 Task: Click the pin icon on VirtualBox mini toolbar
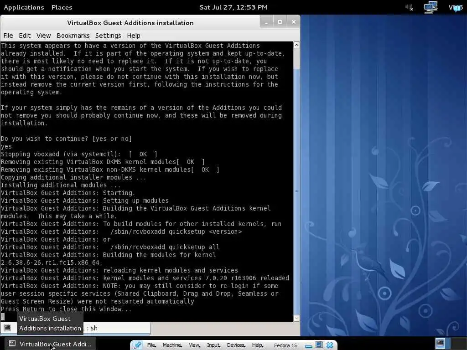point(137,345)
